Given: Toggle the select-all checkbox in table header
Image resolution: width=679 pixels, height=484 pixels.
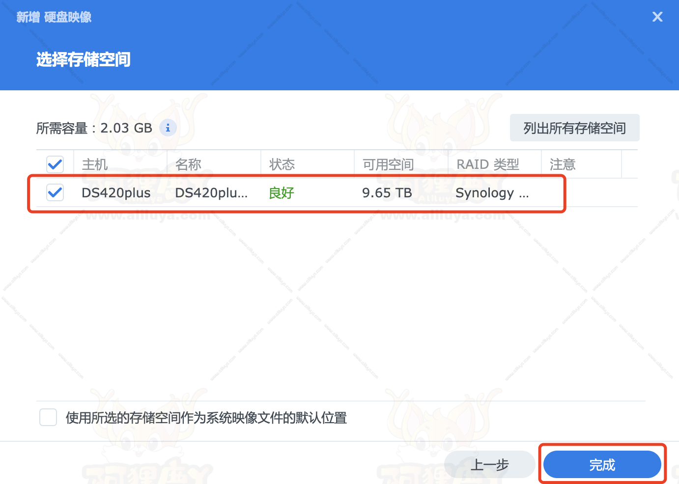Looking at the screenshot, I should click(55, 164).
